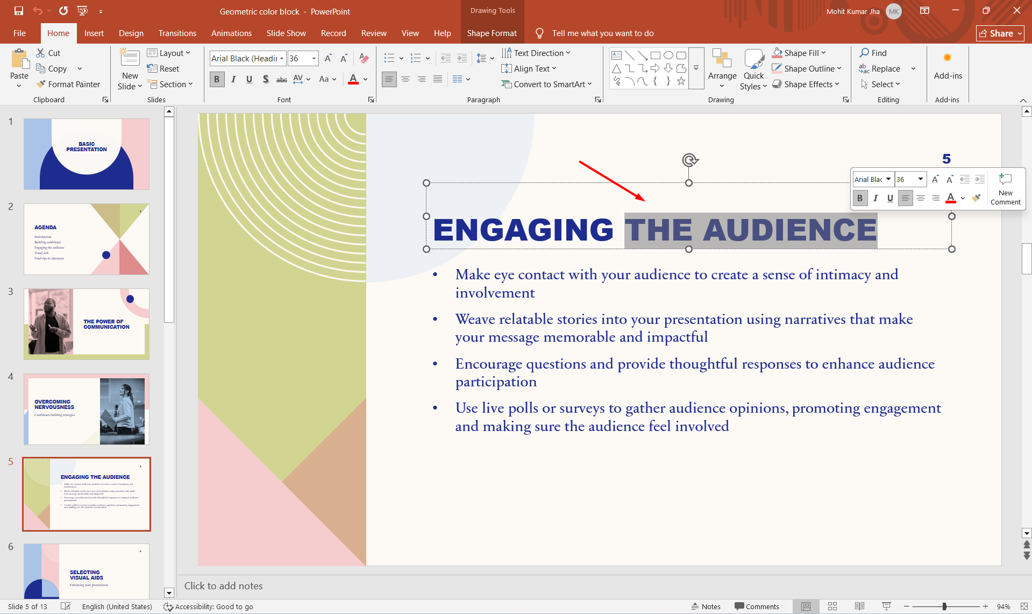Screen dimensions: 1032x614
Task: Click New Slide button
Action: click(130, 68)
